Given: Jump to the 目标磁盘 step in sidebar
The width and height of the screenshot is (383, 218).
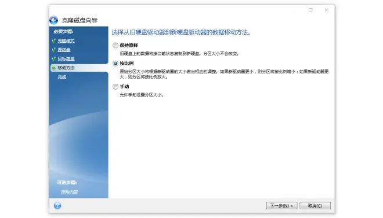Looking at the screenshot, I should [66, 59].
